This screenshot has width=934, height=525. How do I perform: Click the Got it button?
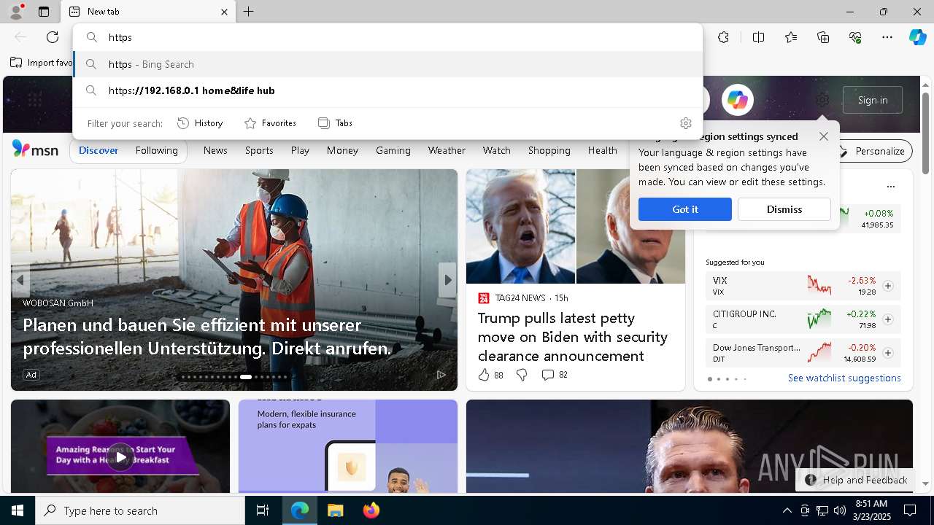(685, 209)
